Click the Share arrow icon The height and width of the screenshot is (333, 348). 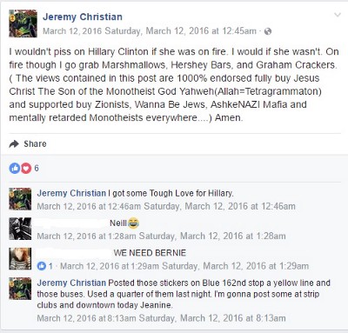[x=14, y=143]
